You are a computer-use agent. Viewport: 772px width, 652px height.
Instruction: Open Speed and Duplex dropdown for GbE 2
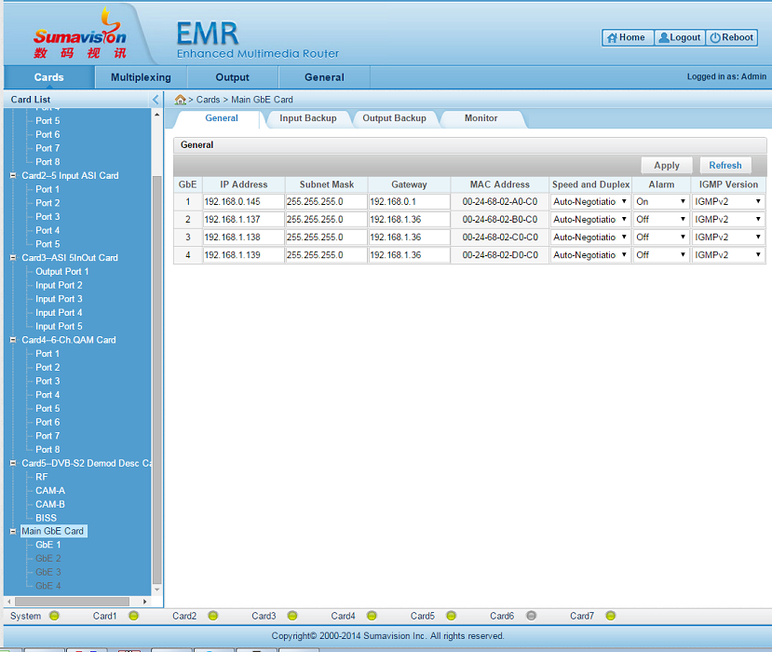(x=589, y=219)
